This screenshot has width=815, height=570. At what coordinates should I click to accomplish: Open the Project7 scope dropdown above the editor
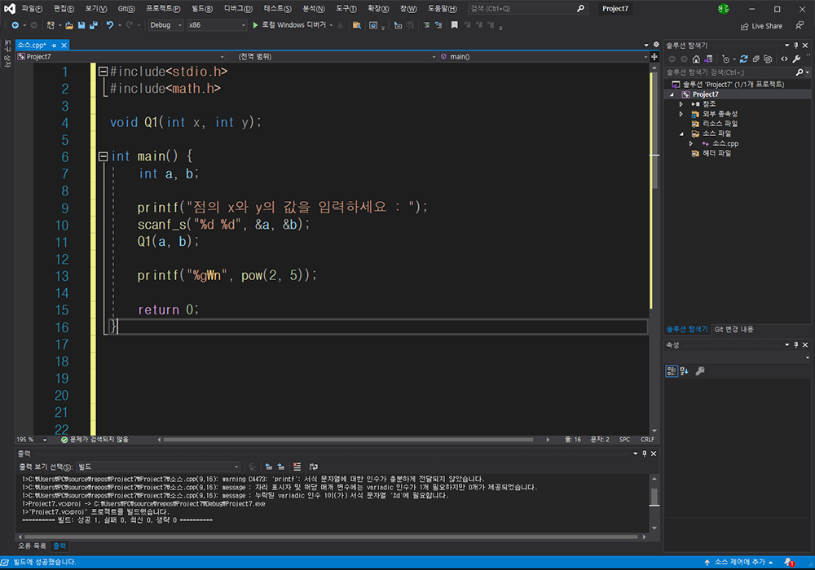coord(121,56)
